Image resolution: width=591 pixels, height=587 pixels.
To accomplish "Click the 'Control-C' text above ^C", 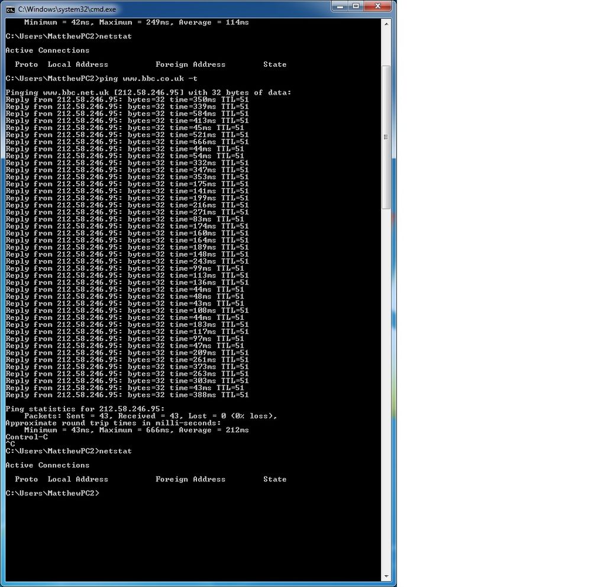I will click(x=27, y=437).
